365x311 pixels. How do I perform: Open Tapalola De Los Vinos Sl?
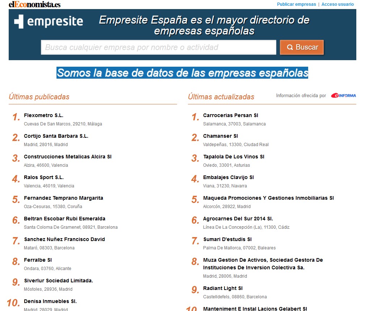[233, 157]
